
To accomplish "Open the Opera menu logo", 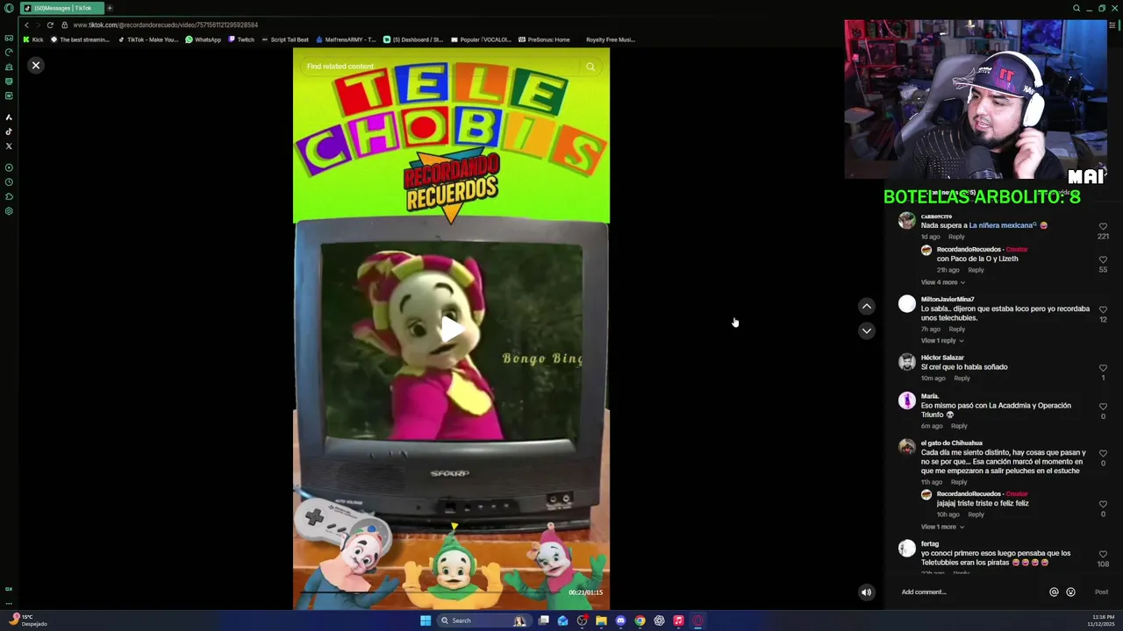I will click(x=9, y=9).
